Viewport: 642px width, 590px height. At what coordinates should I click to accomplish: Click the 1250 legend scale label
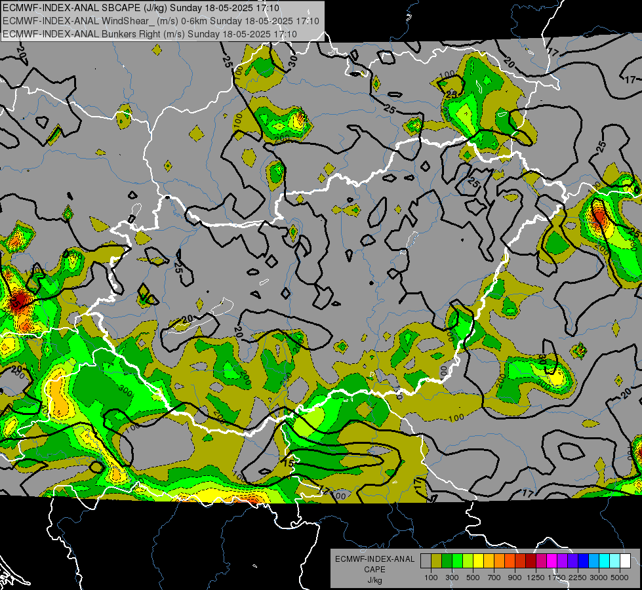coord(536,578)
